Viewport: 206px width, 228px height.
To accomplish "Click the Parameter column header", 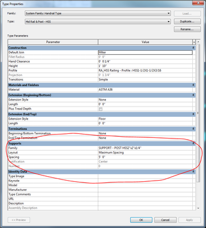I will [x=53, y=42].
